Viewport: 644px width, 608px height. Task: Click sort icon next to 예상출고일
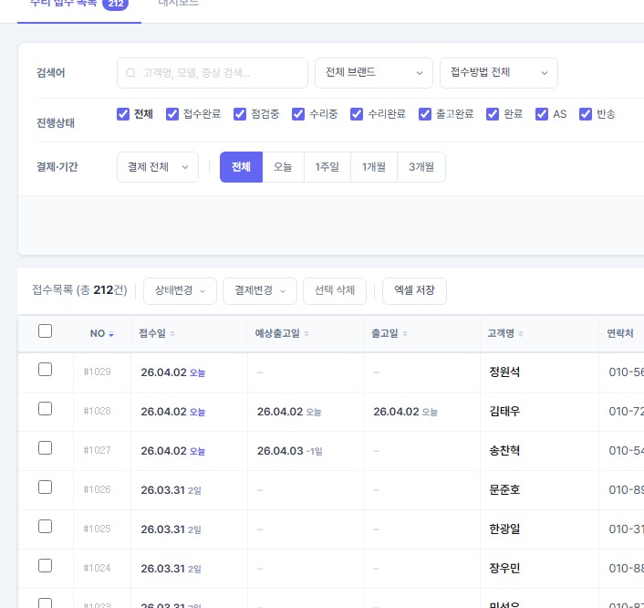[306, 334]
